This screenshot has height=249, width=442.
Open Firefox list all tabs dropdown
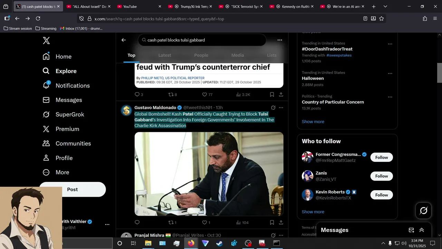pos(385,7)
